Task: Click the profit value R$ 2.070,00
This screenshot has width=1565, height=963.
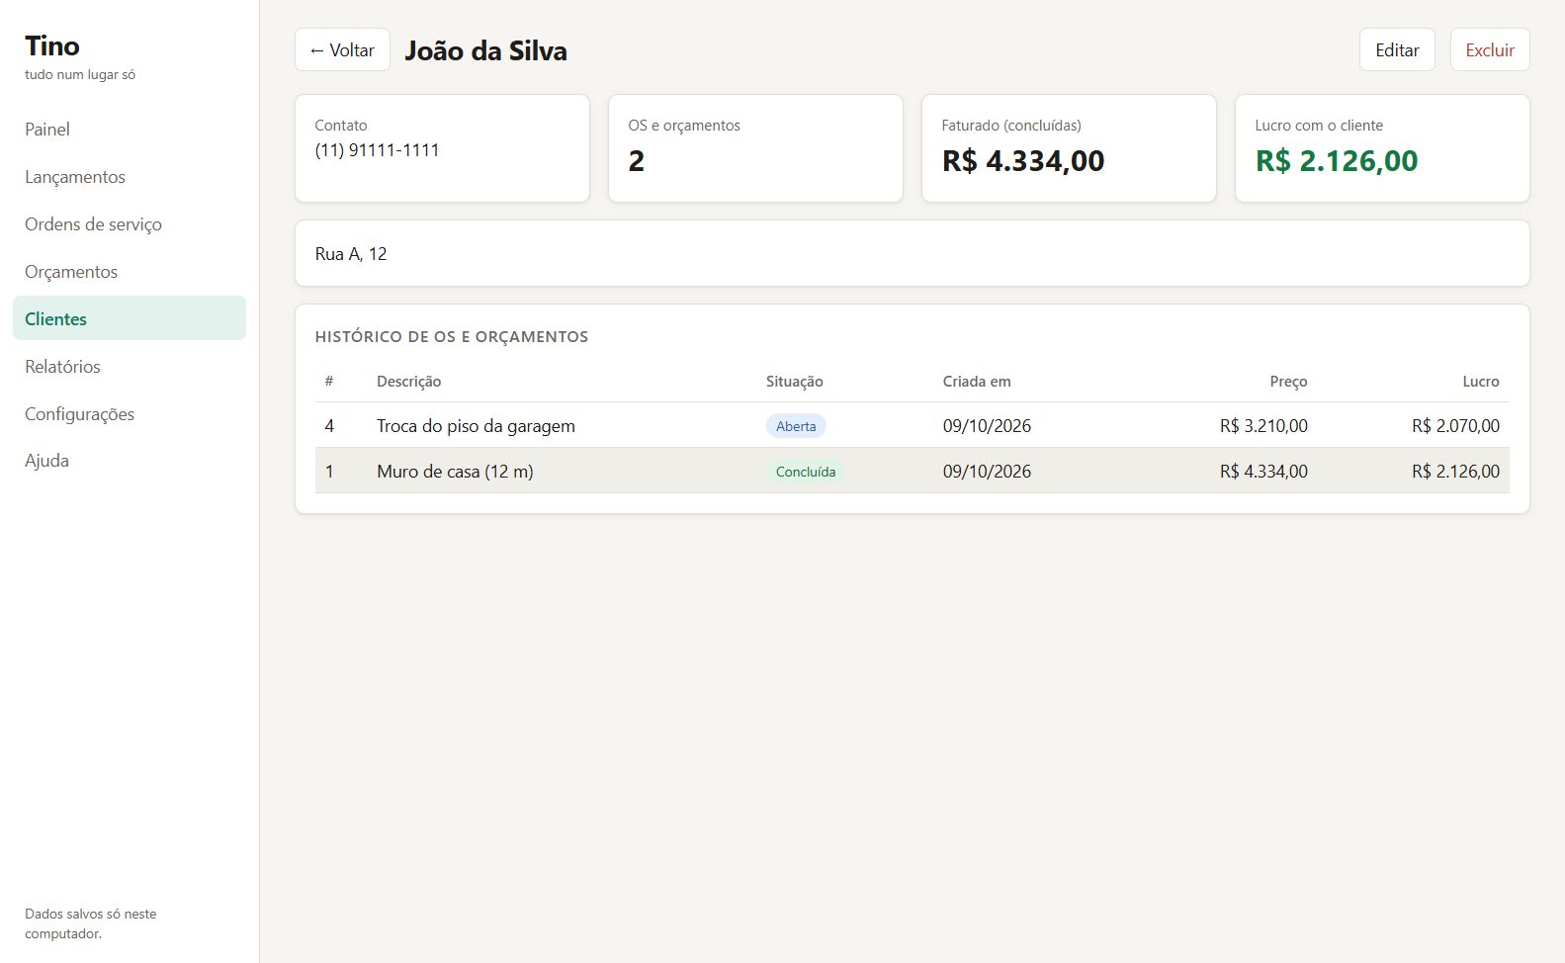Action: (x=1455, y=426)
